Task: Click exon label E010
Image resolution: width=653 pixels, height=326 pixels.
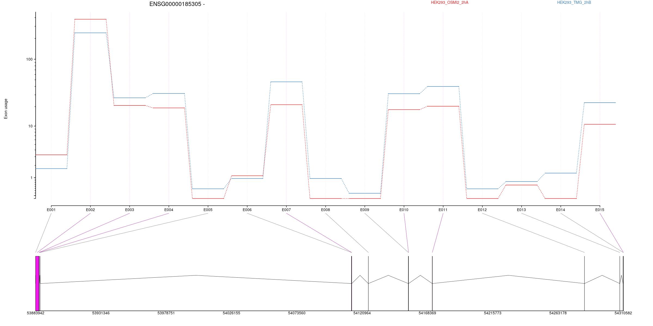Action: [x=404, y=210]
